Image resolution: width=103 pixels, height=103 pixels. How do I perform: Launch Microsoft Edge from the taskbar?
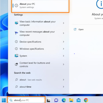point(64,100)
